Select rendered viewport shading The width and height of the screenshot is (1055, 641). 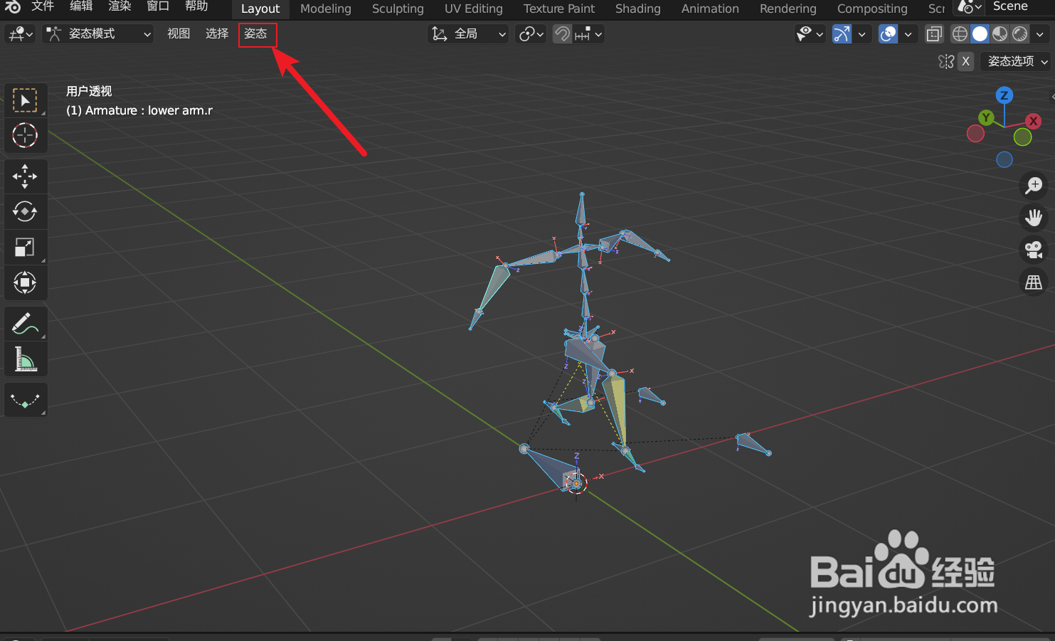pyautogui.click(x=1019, y=33)
